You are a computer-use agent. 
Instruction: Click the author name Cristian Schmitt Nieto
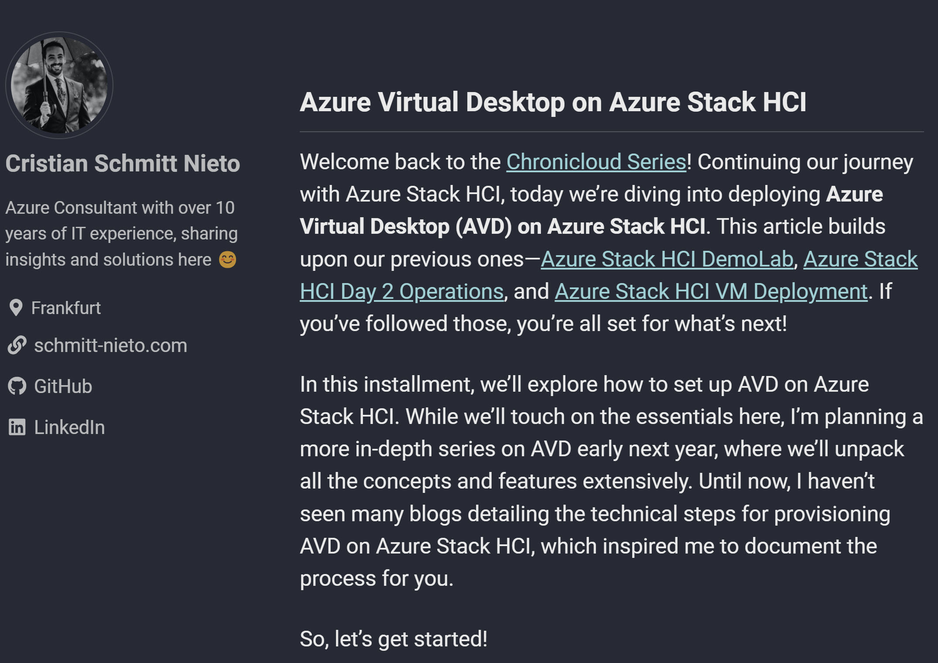point(123,164)
